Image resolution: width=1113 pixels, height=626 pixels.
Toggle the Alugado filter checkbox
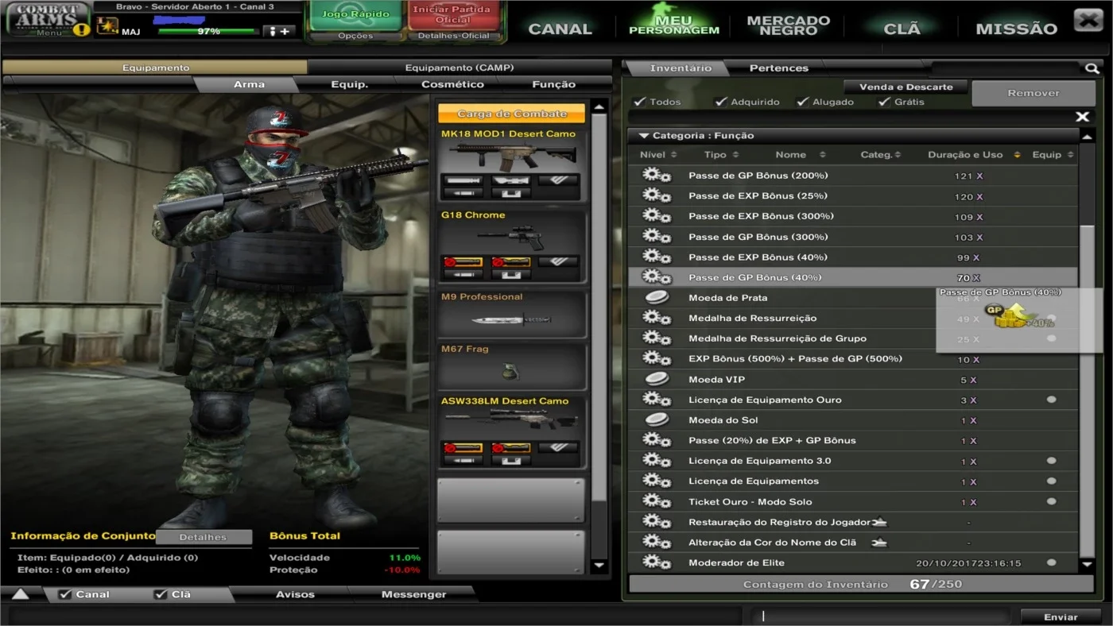pos(803,102)
